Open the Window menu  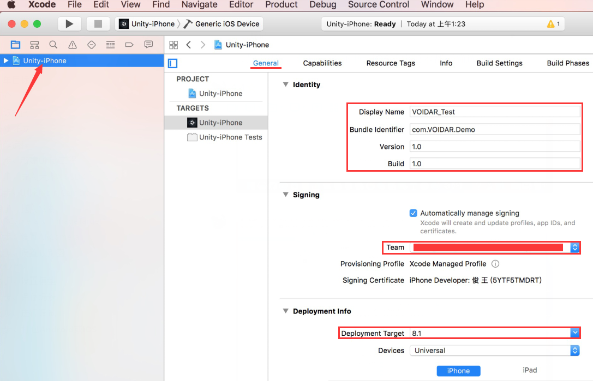click(437, 4)
